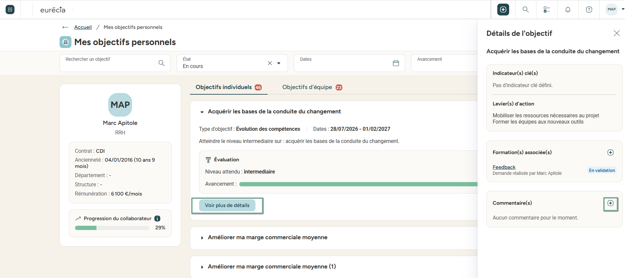Open the calendar icon in Dates field
This screenshot has height=278, width=625.
[x=396, y=63]
